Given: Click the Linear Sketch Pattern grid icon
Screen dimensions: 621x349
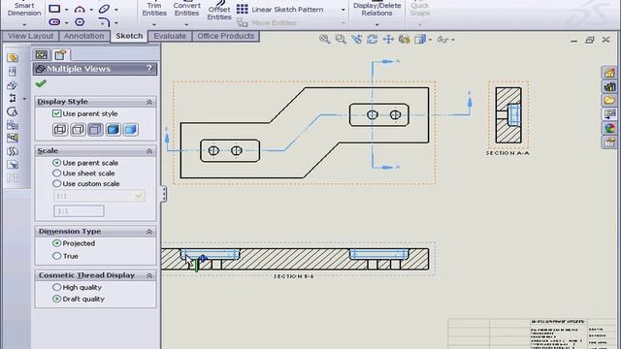Looking at the screenshot, I should pos(242,9).
